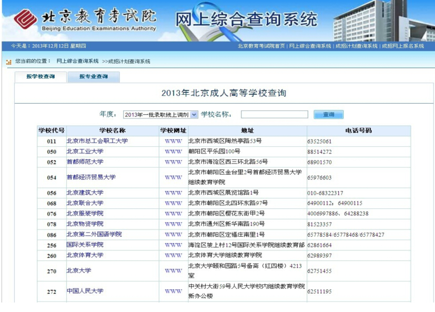435x312 pixels.
Task: Select 首都师范大学 from the school list
Action: coord(85,162)
